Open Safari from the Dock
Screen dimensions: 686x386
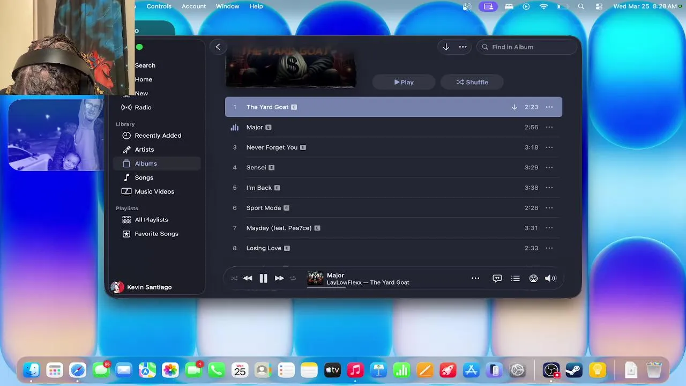tap(78, 370)
